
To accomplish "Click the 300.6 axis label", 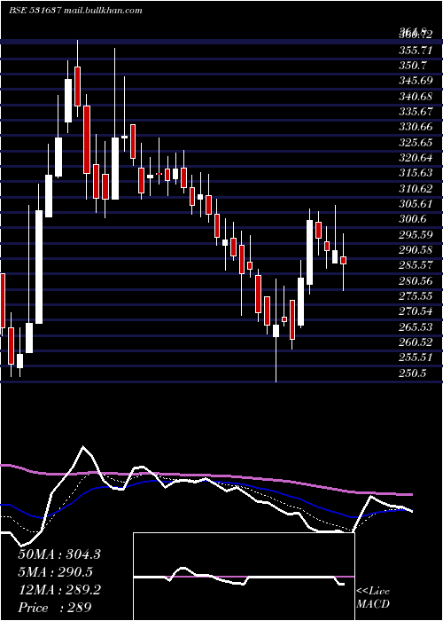I will coord(412,218).
